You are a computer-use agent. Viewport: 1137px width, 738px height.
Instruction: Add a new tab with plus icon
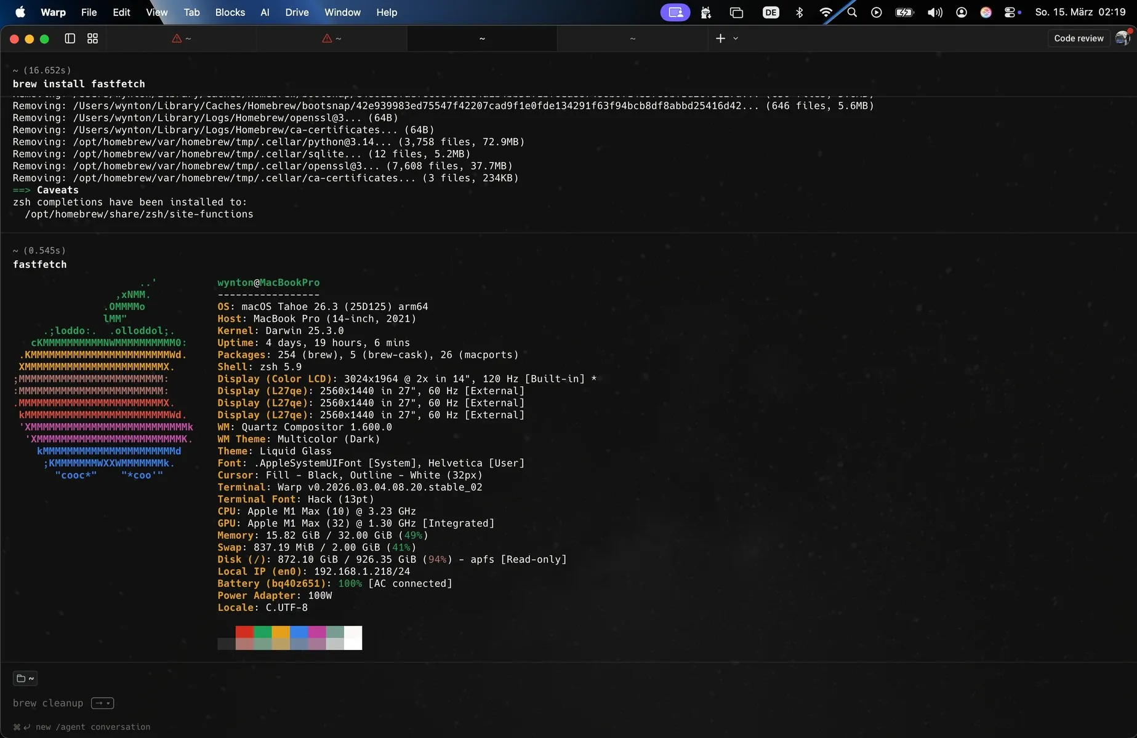720,39
